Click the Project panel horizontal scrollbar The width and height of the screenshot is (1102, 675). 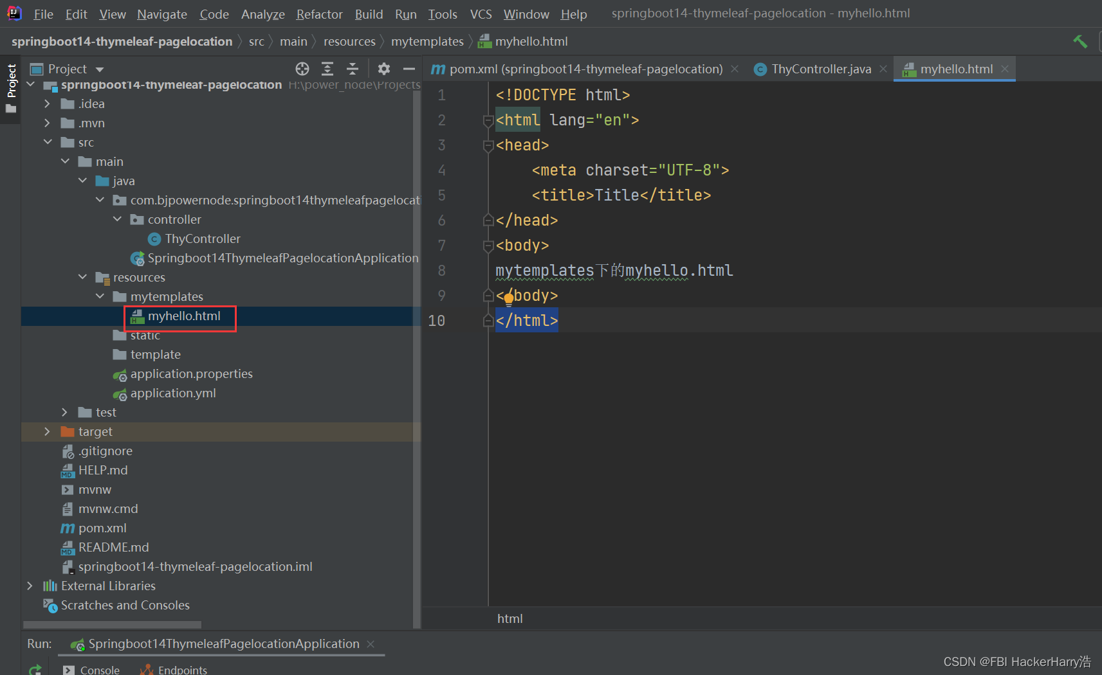113,624
